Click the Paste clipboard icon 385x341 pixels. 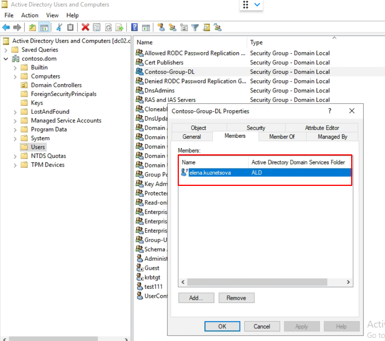coord(70,27)
